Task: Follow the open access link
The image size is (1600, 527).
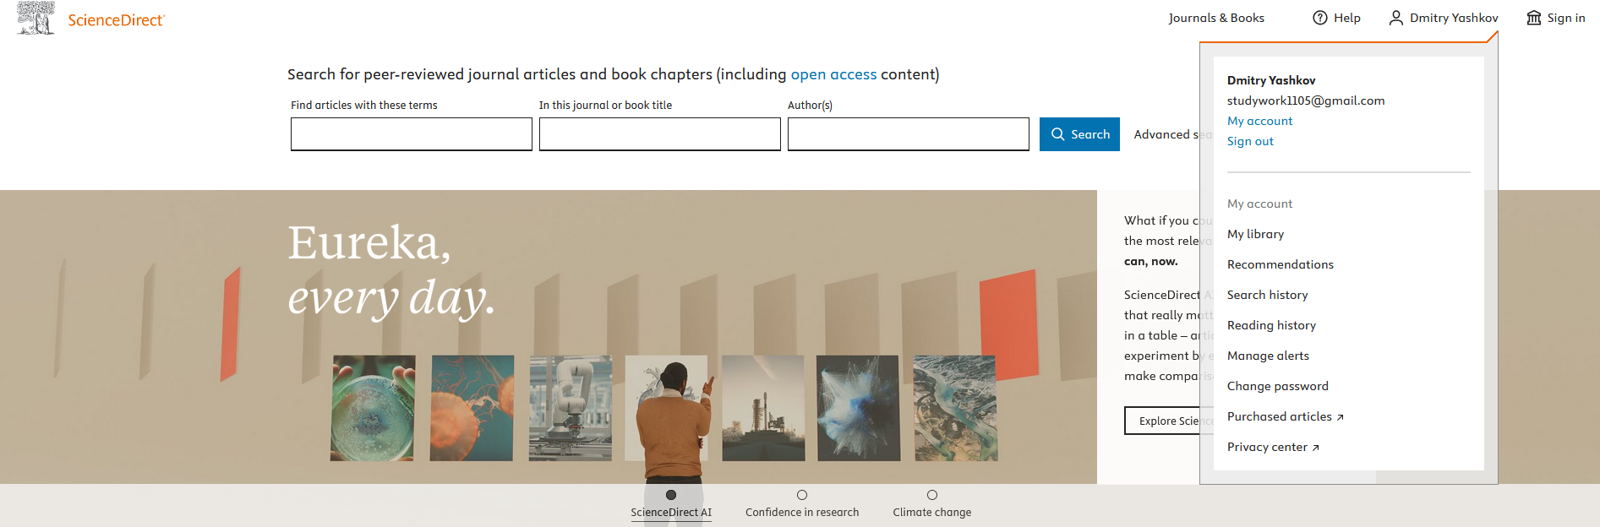Action: point(833,74)
